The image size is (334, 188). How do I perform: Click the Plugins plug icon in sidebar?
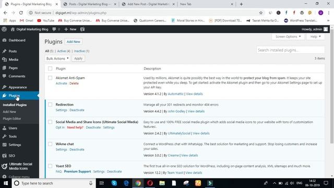click(x=4, y=96)
